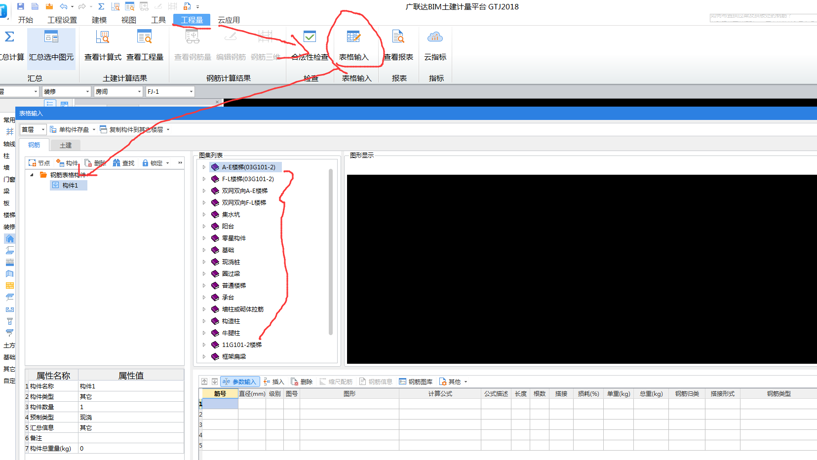Click 轴线 grid icon in the left sidebar
817x460 pixels.
pyautogui.click(x=9, y=132)
